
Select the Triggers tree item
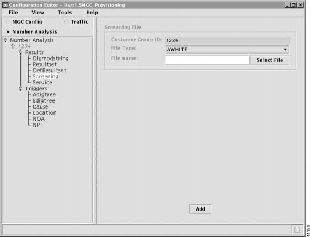36,88
